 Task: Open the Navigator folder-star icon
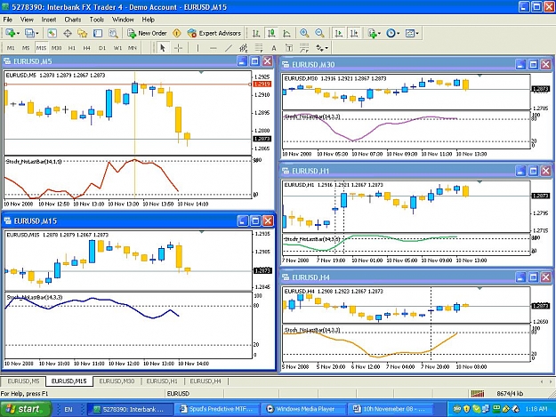pyautogui.click(x=82, y=33)
